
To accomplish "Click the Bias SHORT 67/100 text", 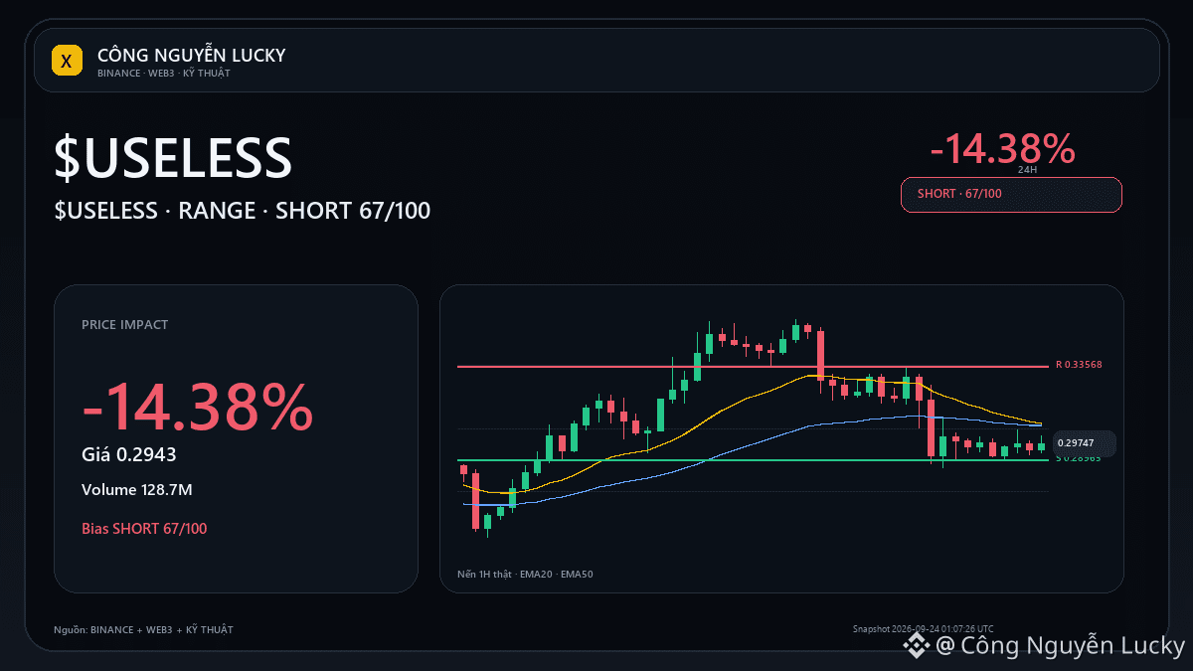I will tap(144, 528).
